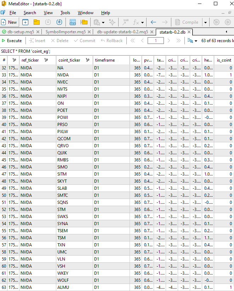Select the QCOM cell in row 42
The width and height of the screenshot is (234, 291).
74,139
